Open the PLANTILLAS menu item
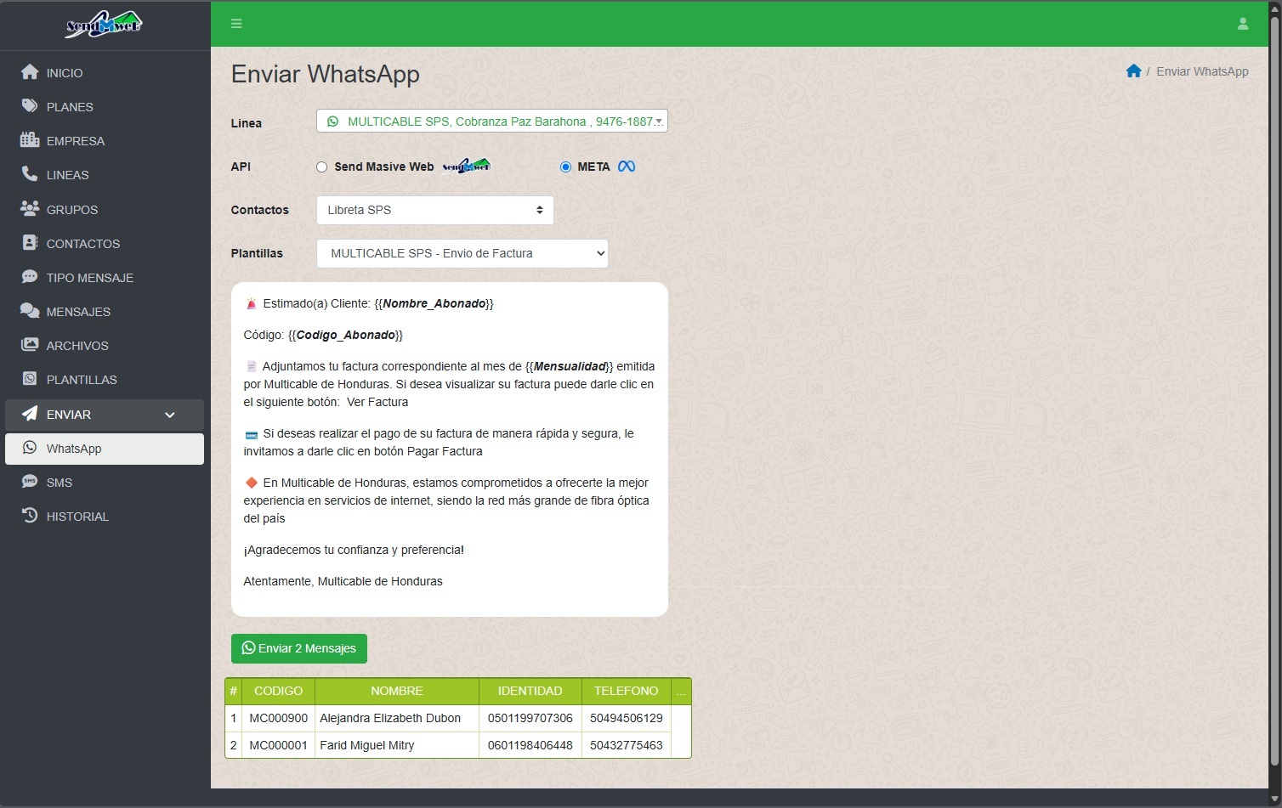The image size is (1282, 808). (105, 379)
